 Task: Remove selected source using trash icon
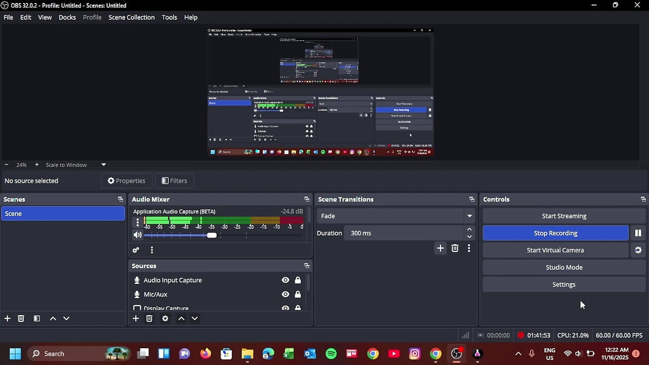pyautogui.click(x=149, y=318)
